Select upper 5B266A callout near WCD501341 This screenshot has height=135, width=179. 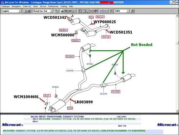(63, 30)
